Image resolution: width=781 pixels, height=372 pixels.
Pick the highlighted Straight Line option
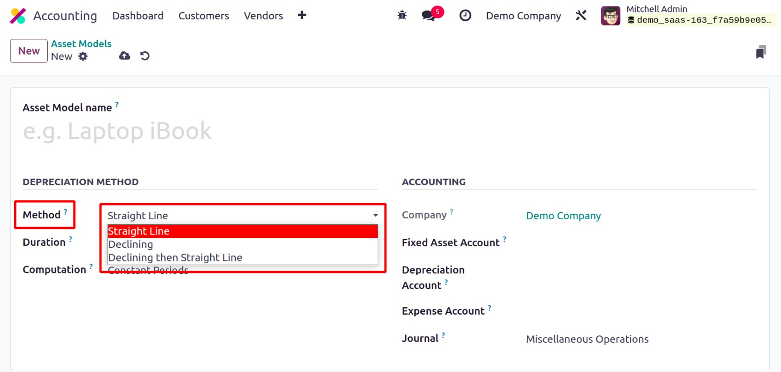tap(139, 231)
